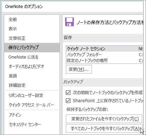The image size is (146, 135).
Task: Open アドイン settings
Action: [x=15, y=115]
